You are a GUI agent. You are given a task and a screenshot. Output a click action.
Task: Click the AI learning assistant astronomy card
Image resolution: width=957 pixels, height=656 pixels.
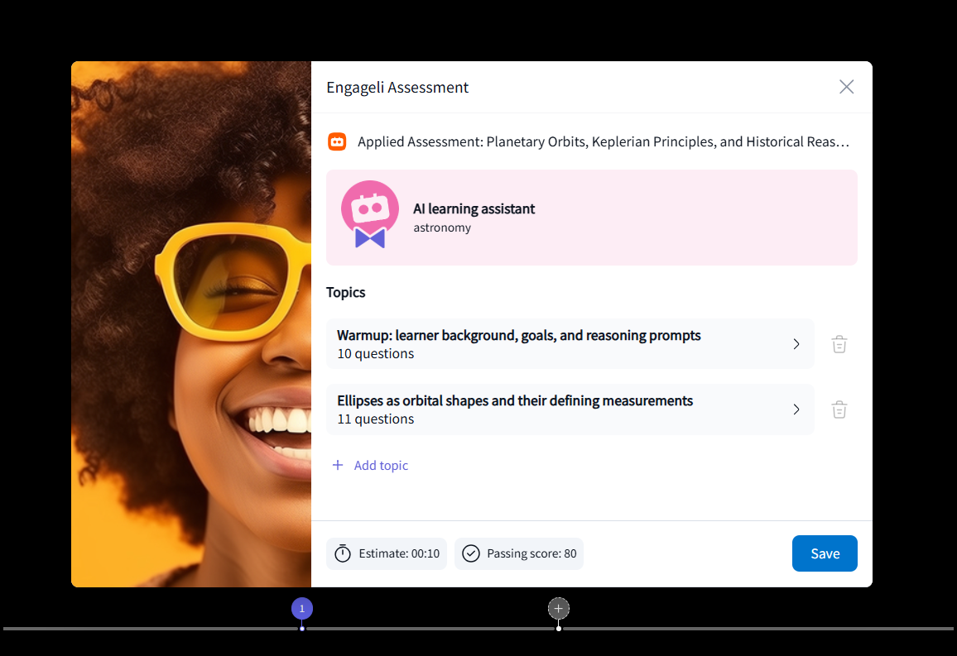pos(591,218)
